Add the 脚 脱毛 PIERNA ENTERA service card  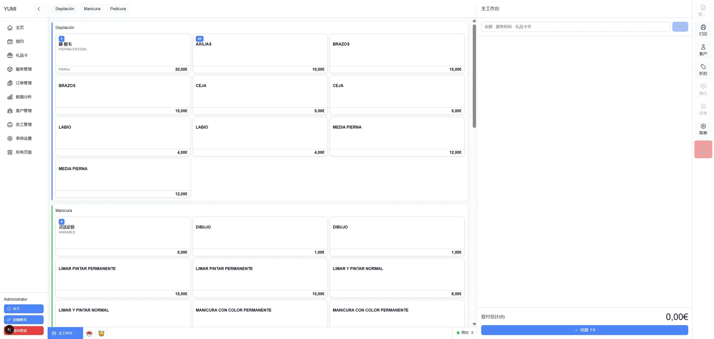click(x=123, y=53)
